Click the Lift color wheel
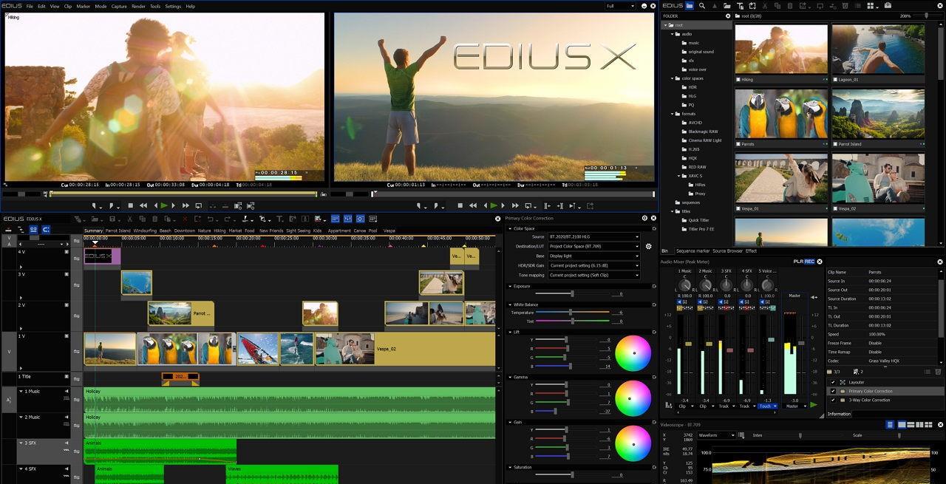Screen dimensions: 946x484 (633, 353)
